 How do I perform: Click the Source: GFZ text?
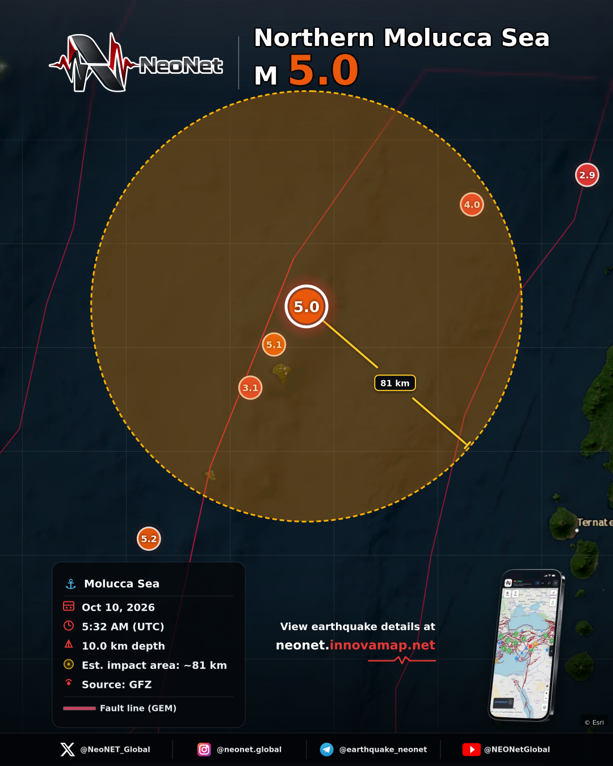pos(117,684)
